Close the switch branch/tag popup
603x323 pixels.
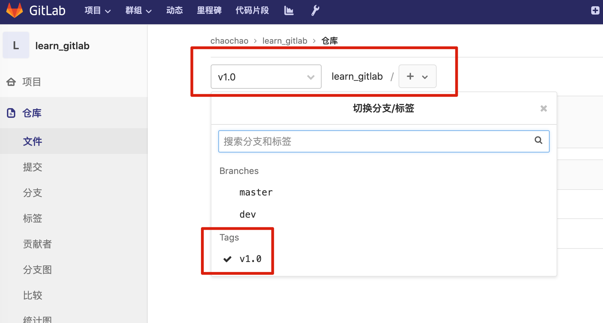point(544,108)
